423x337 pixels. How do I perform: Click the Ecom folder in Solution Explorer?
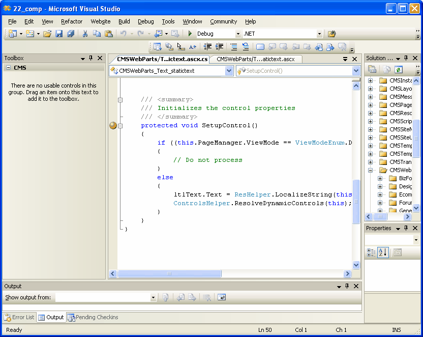click(x=405, y=194)
